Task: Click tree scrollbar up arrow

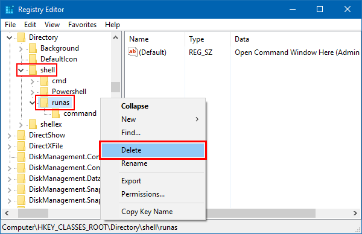Action: pyautogui.click(x=116, y=37)
